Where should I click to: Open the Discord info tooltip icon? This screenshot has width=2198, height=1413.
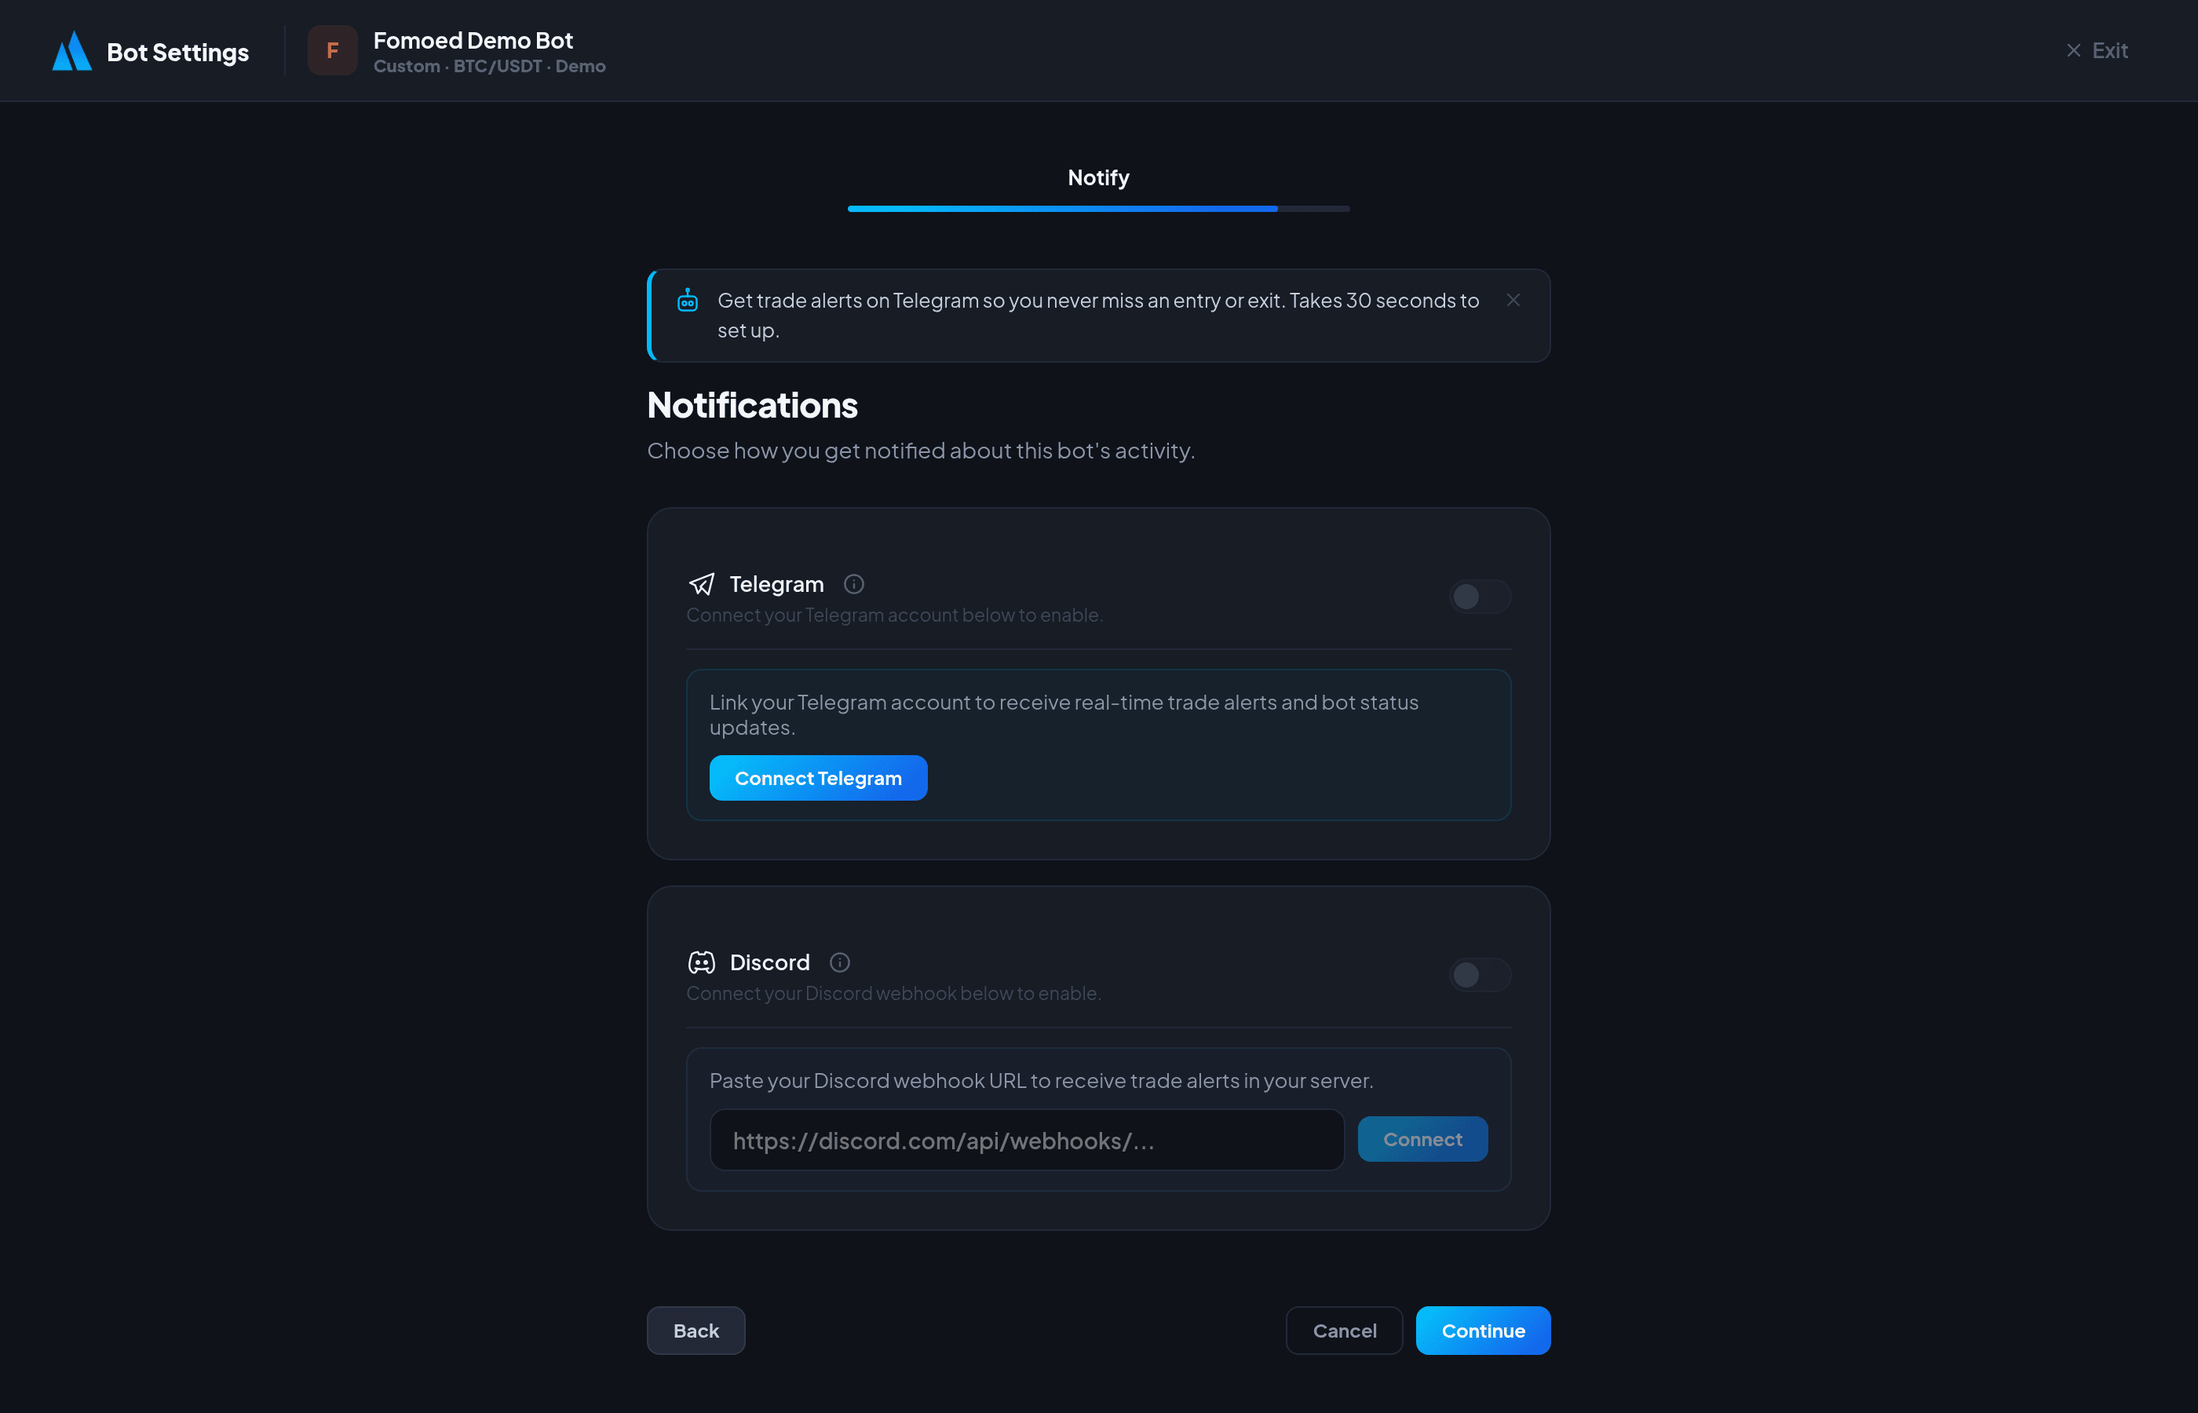[x=839, y=962]
